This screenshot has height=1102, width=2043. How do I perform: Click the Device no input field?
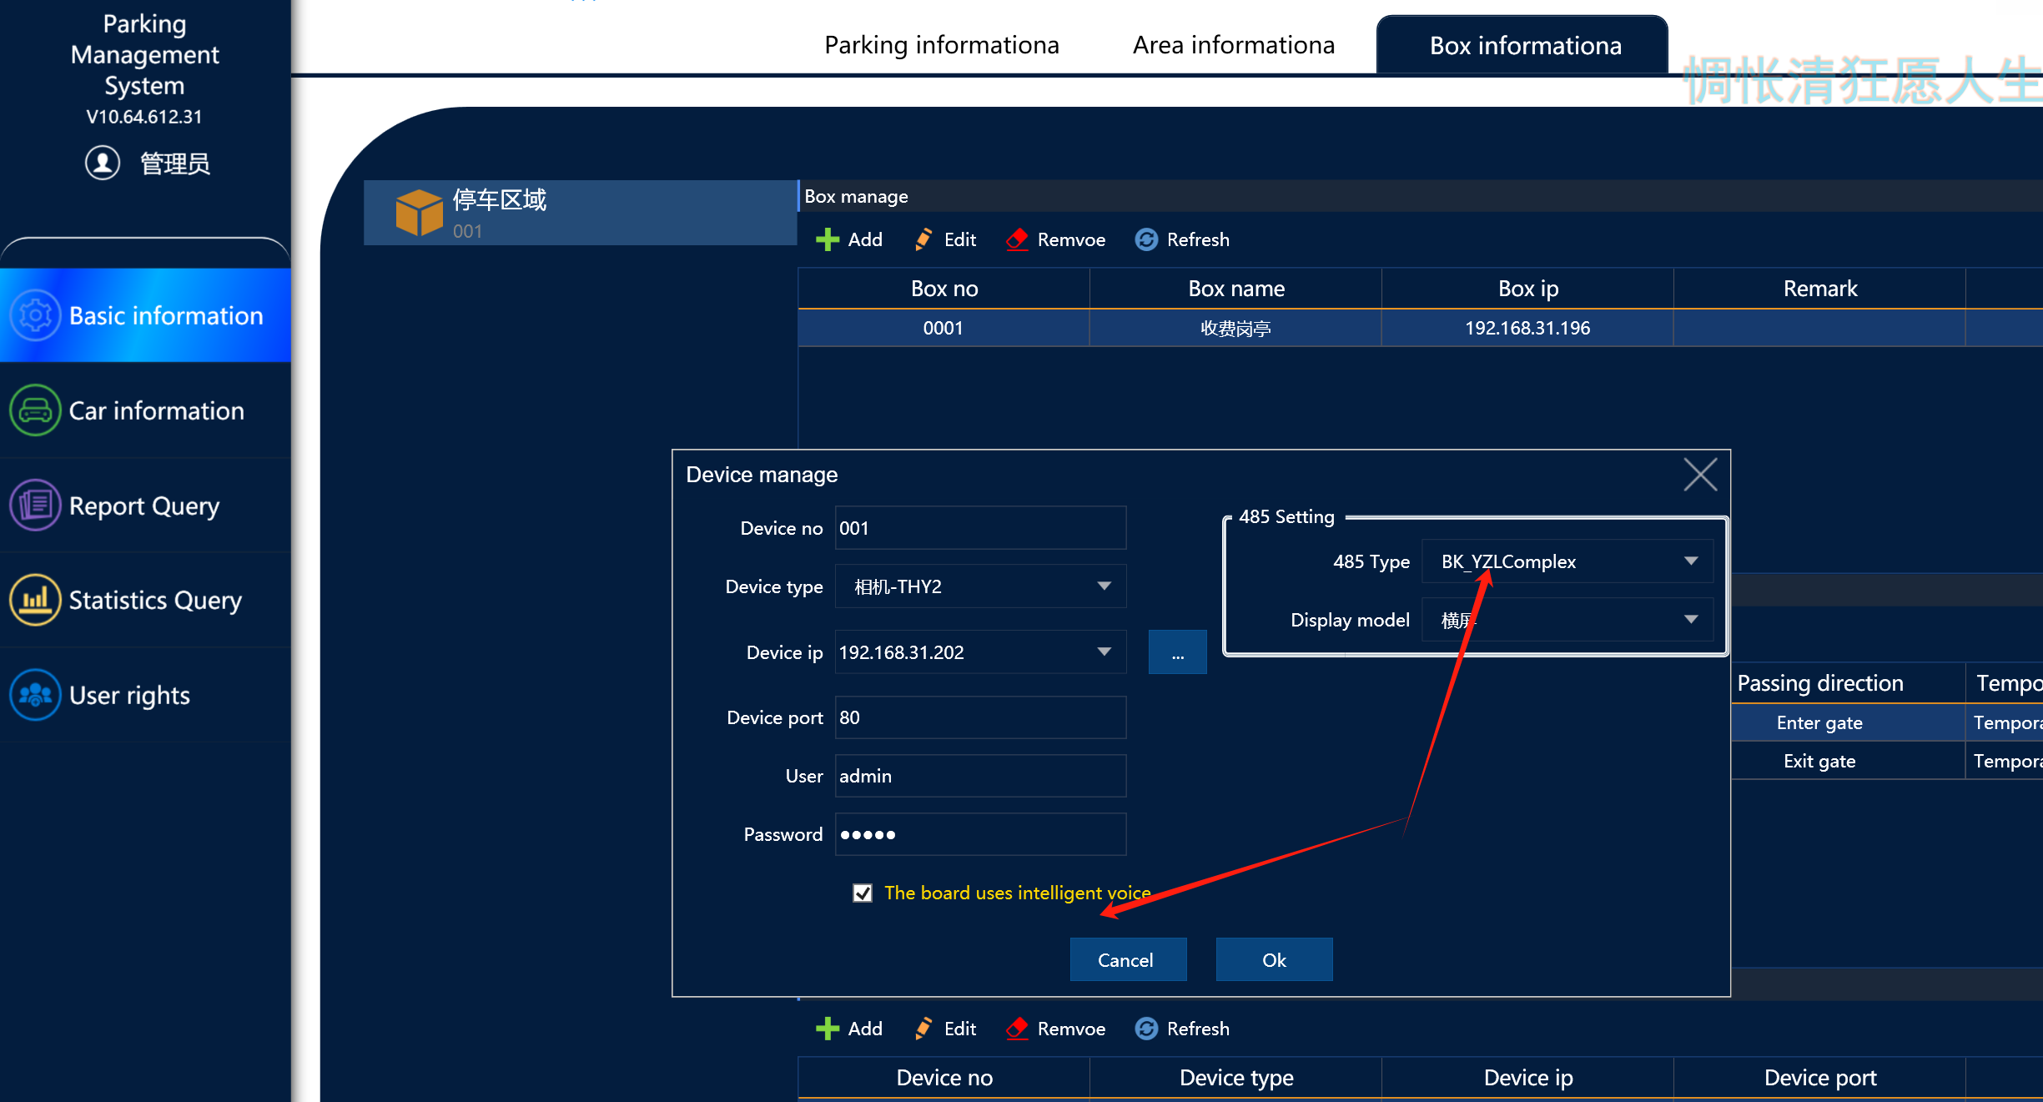click(980, 528)
